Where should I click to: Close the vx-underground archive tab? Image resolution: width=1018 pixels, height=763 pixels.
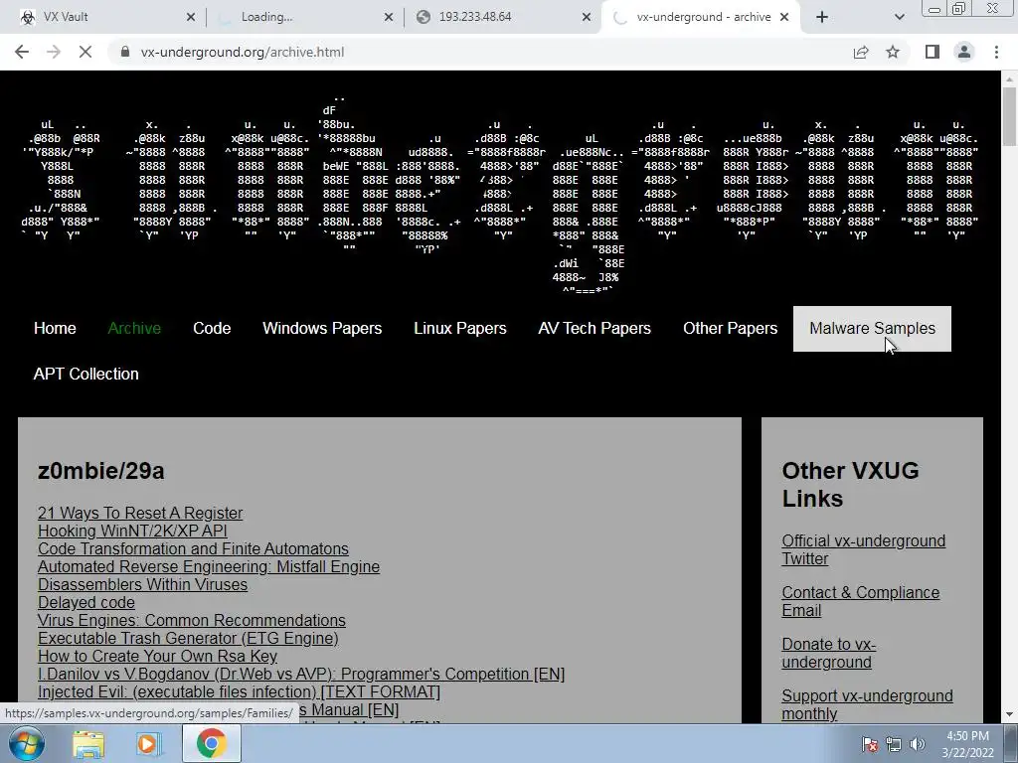click(784, 17)
